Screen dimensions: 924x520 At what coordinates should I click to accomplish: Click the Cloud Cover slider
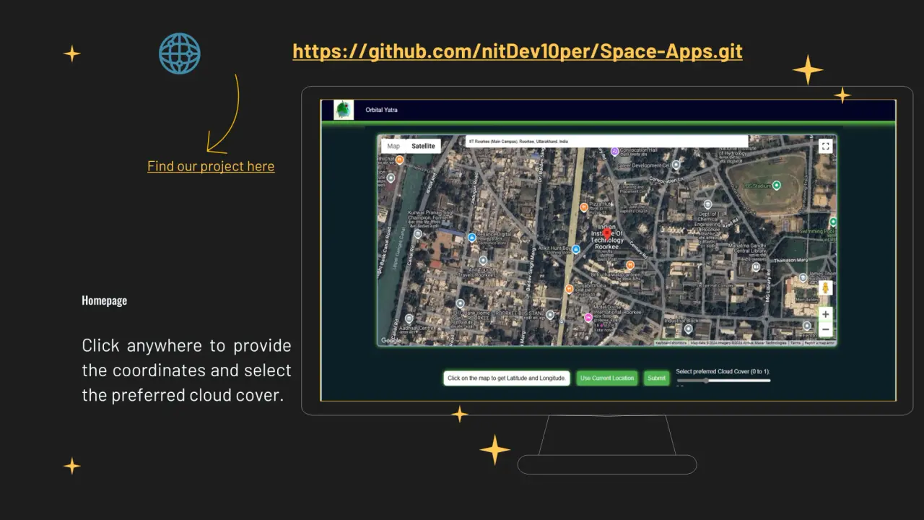[x=723, y=381]
